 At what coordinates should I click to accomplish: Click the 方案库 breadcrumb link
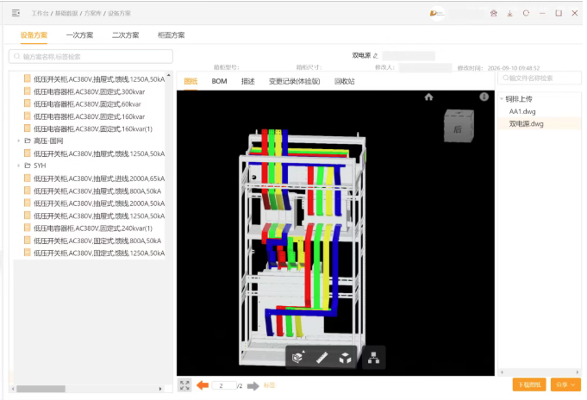pos(92,13)
